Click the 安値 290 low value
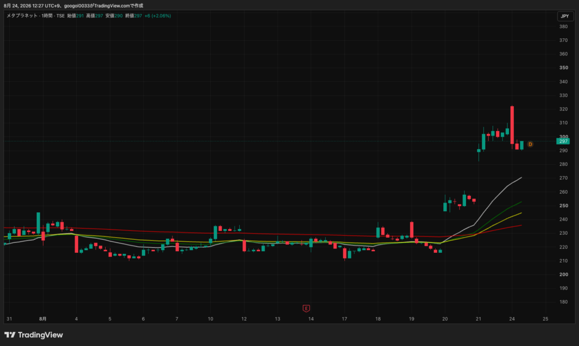The height and width of the screenshot is (346, 579). pos(114,16)
